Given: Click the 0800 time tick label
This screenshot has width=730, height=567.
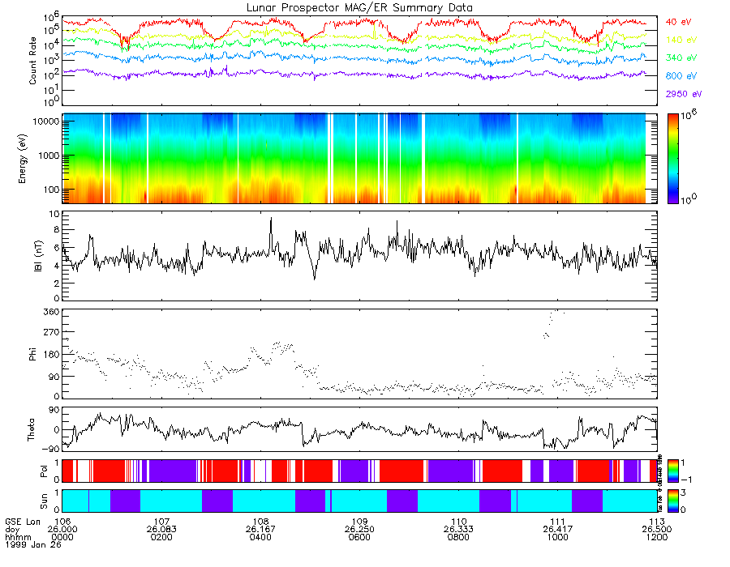Looking at the screenshot, I should 458,537.
